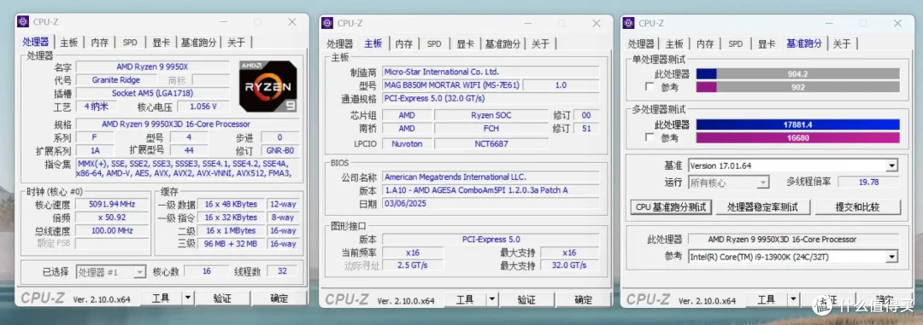The height and width of the screenshot is (325, 923).
Task: Open SPD tab in middle window
Action: pyautogui.click(x=434, y=44)
